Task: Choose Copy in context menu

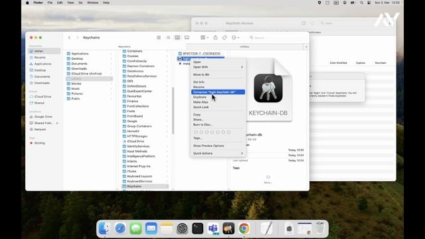Action: click(218, 115)
